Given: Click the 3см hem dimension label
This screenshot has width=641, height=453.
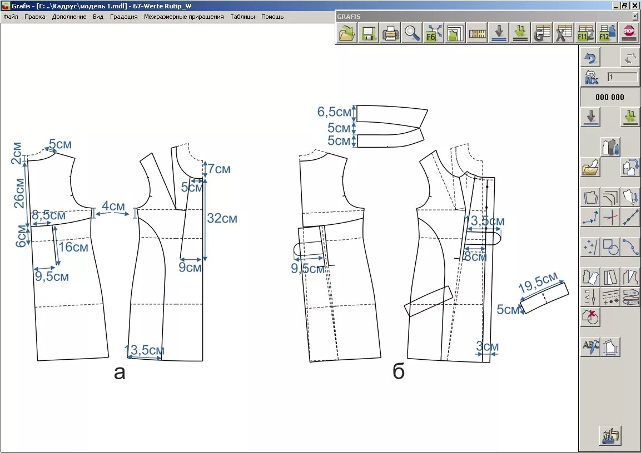Looking at the screenshot, I should tap(488, 346).
